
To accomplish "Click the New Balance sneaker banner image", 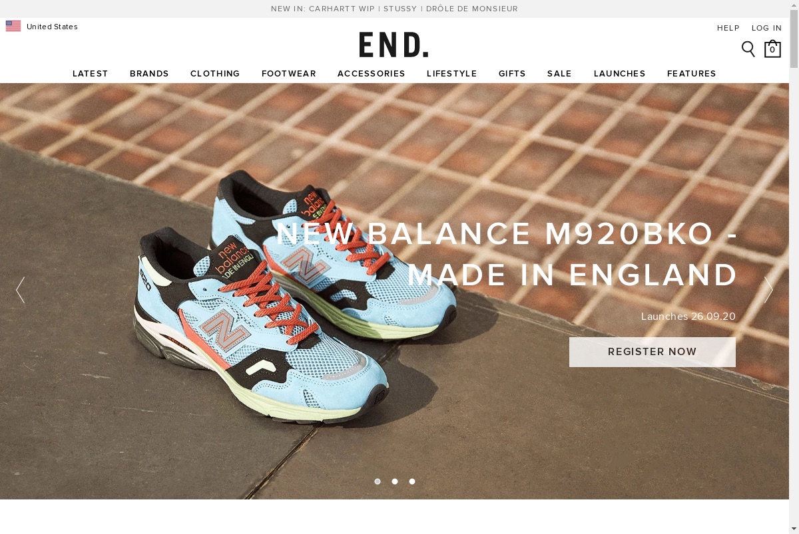I will click(x=394, y=291).
